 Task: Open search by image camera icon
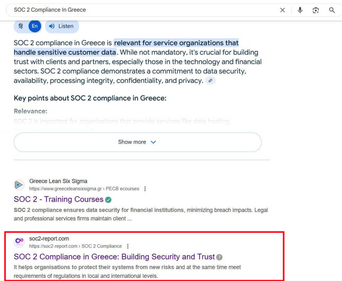316,10
